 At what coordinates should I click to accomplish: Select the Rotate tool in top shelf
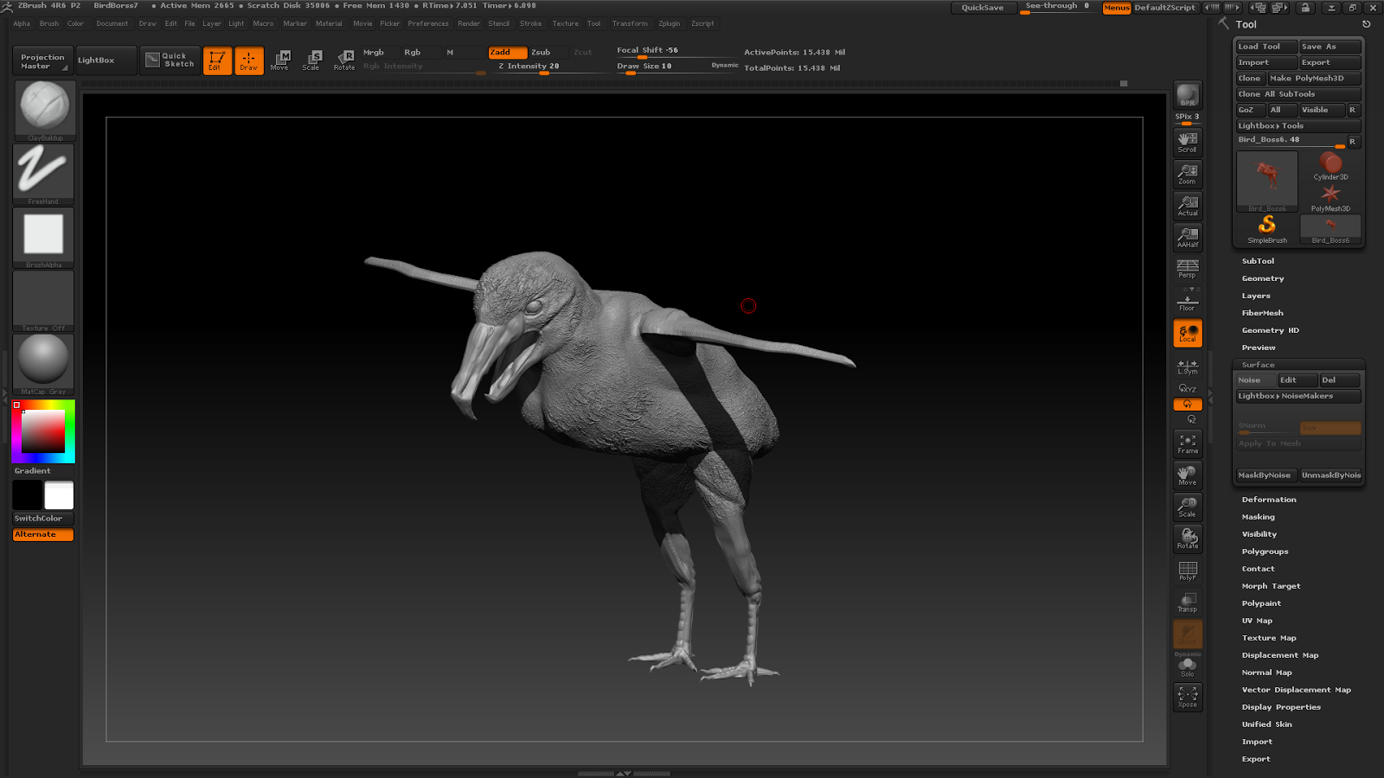tap(344, 60)
